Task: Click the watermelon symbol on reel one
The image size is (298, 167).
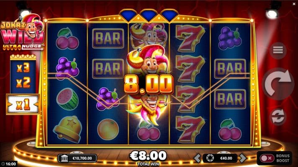Action: point(67,99)
